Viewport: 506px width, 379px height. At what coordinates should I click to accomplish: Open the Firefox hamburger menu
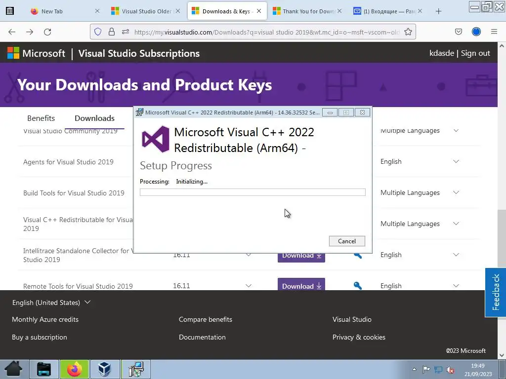tap(494, 32)
